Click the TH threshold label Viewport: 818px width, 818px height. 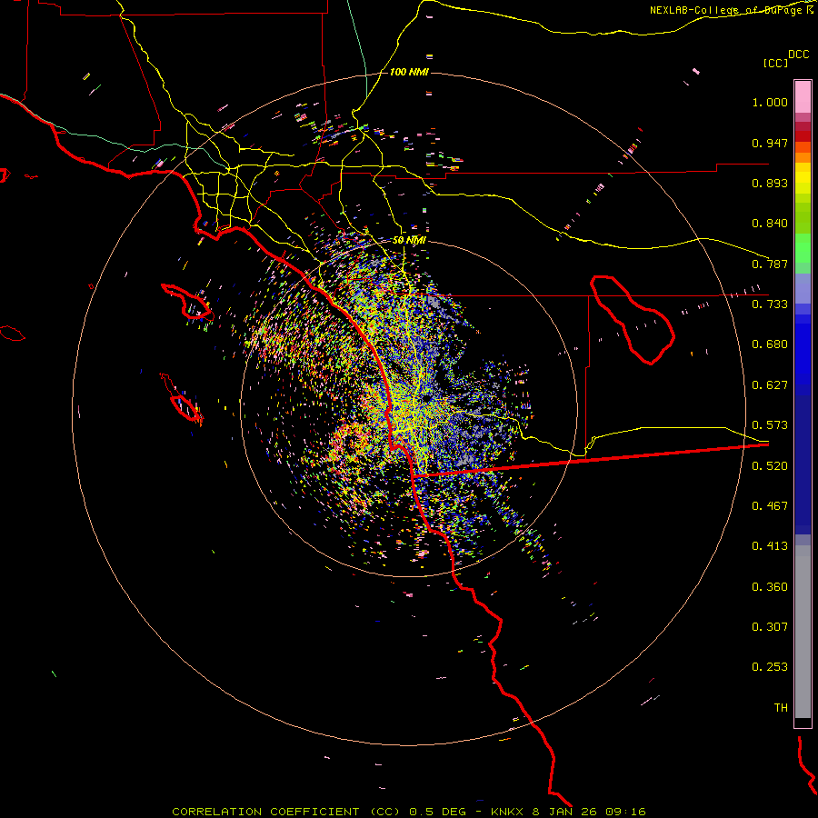[x=781, y=708]
